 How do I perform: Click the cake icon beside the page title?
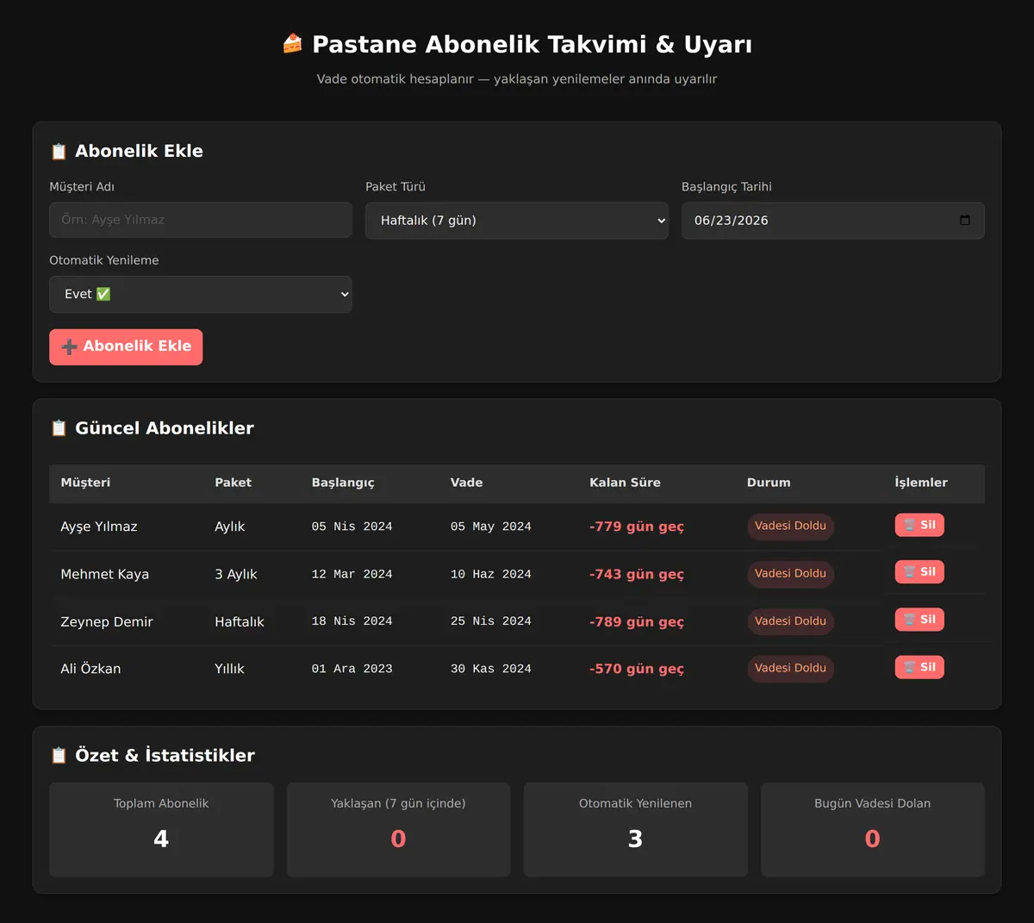pos(293,44)
